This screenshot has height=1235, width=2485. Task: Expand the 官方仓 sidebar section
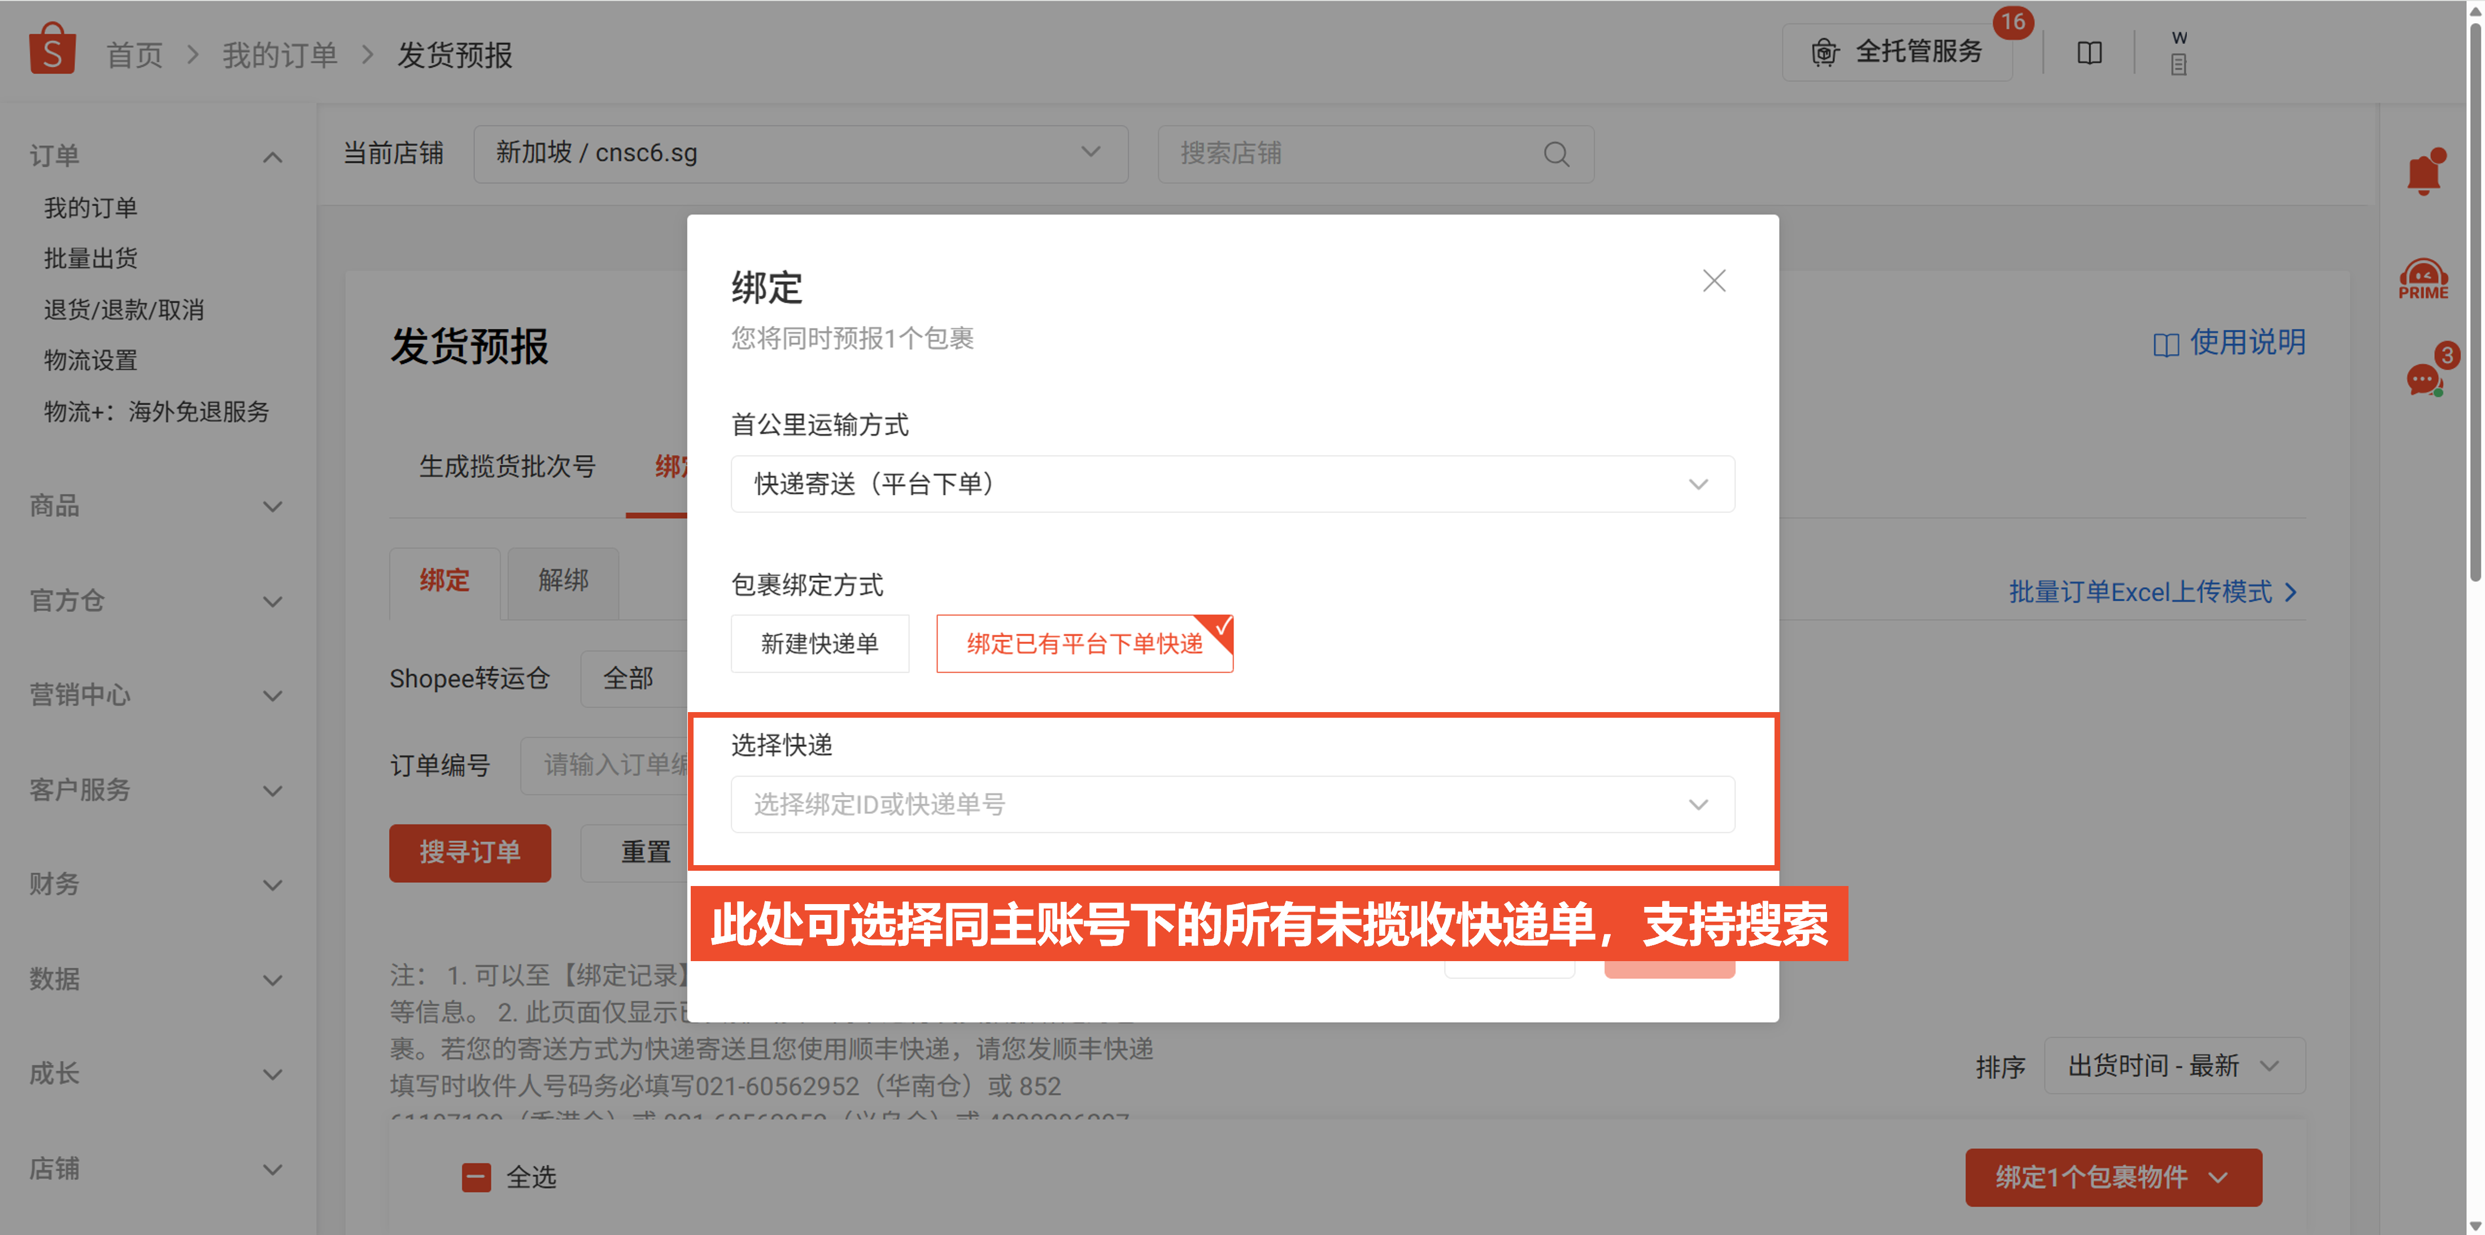coord(273,601)
